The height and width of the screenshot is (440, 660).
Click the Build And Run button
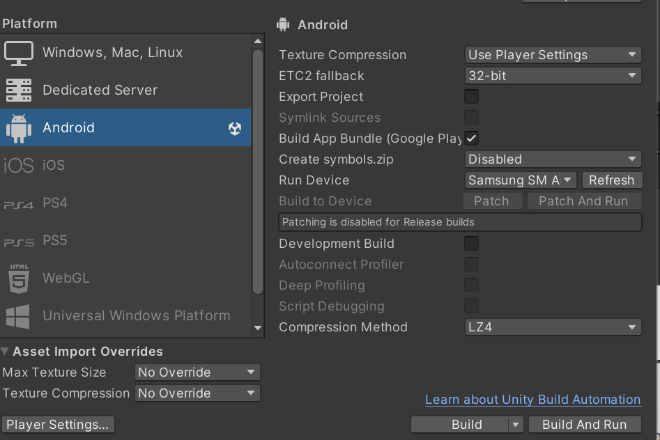pos(585,425)
